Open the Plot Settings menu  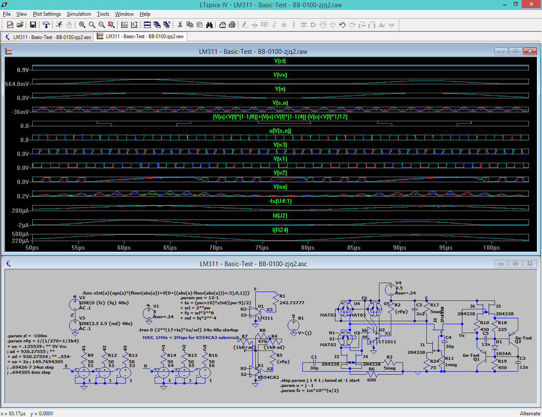click(47, 14)
